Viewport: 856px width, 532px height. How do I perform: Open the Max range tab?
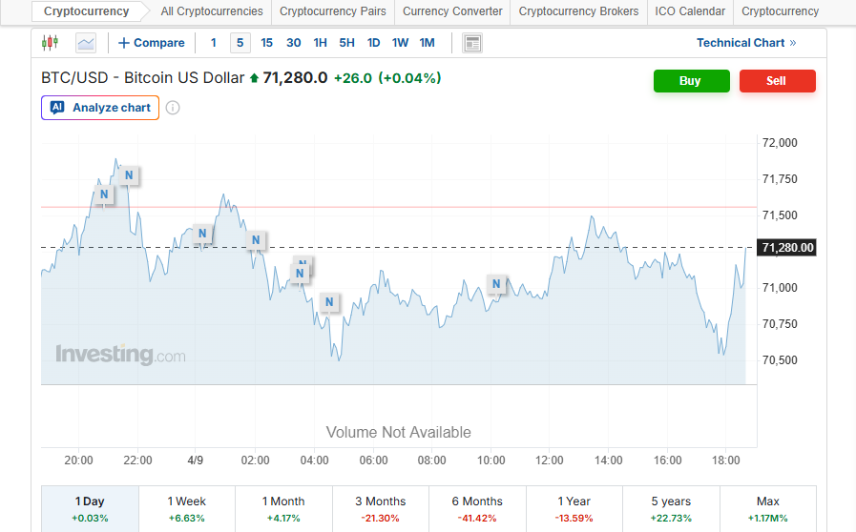click(x=767, y=508)
